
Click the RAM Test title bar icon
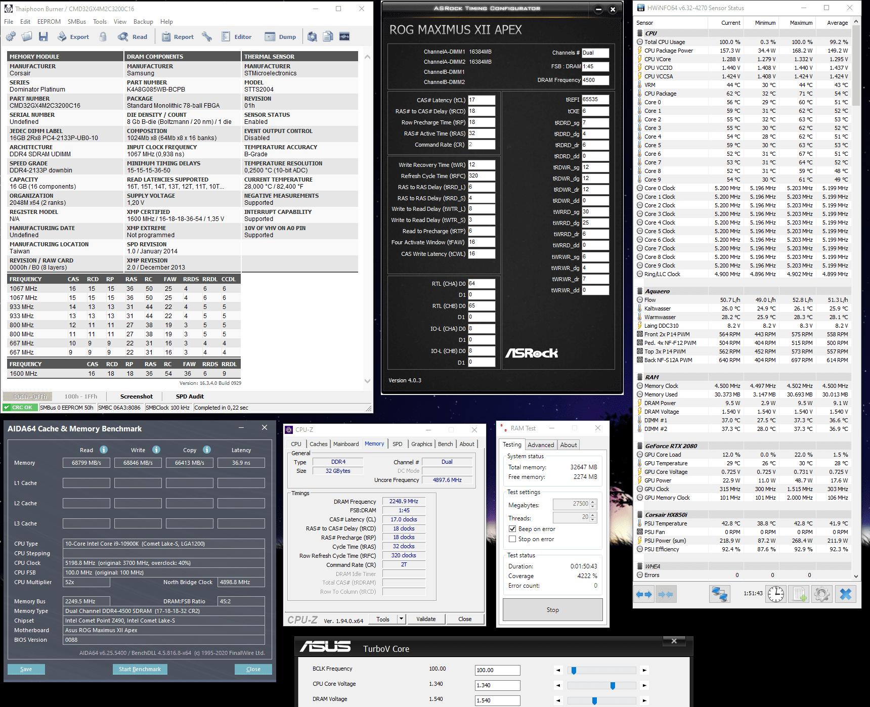(x=503, y=428)
